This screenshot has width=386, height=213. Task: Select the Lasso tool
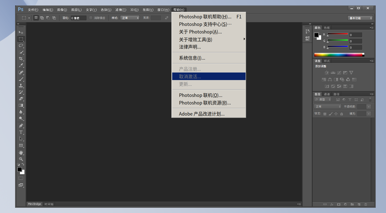coord(21,46)
